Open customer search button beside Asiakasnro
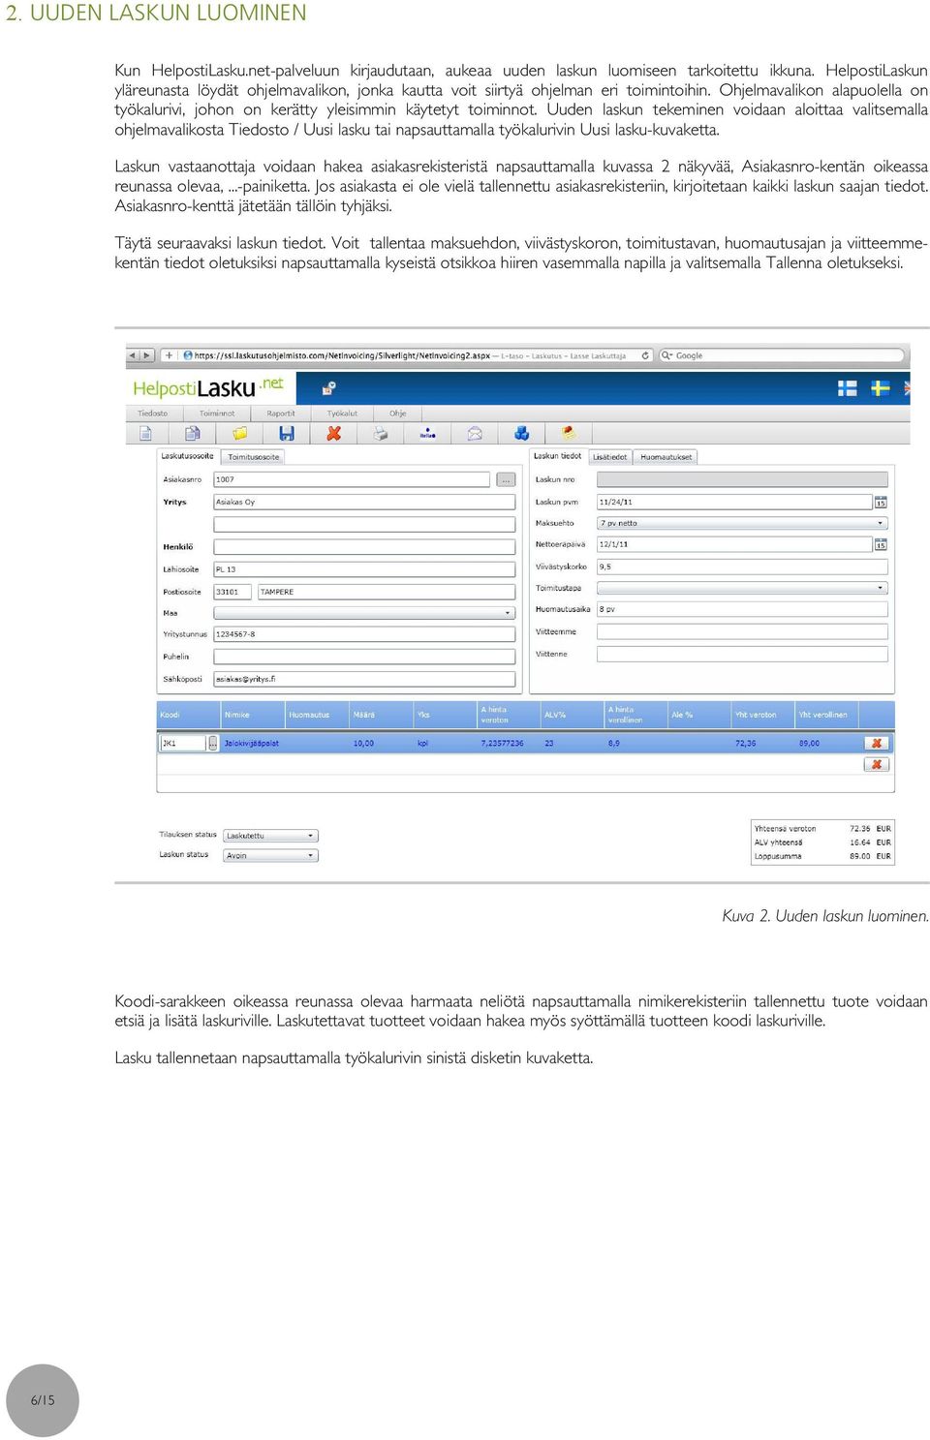The height and width of the screenshot is (1440, 930). [506, 479]
